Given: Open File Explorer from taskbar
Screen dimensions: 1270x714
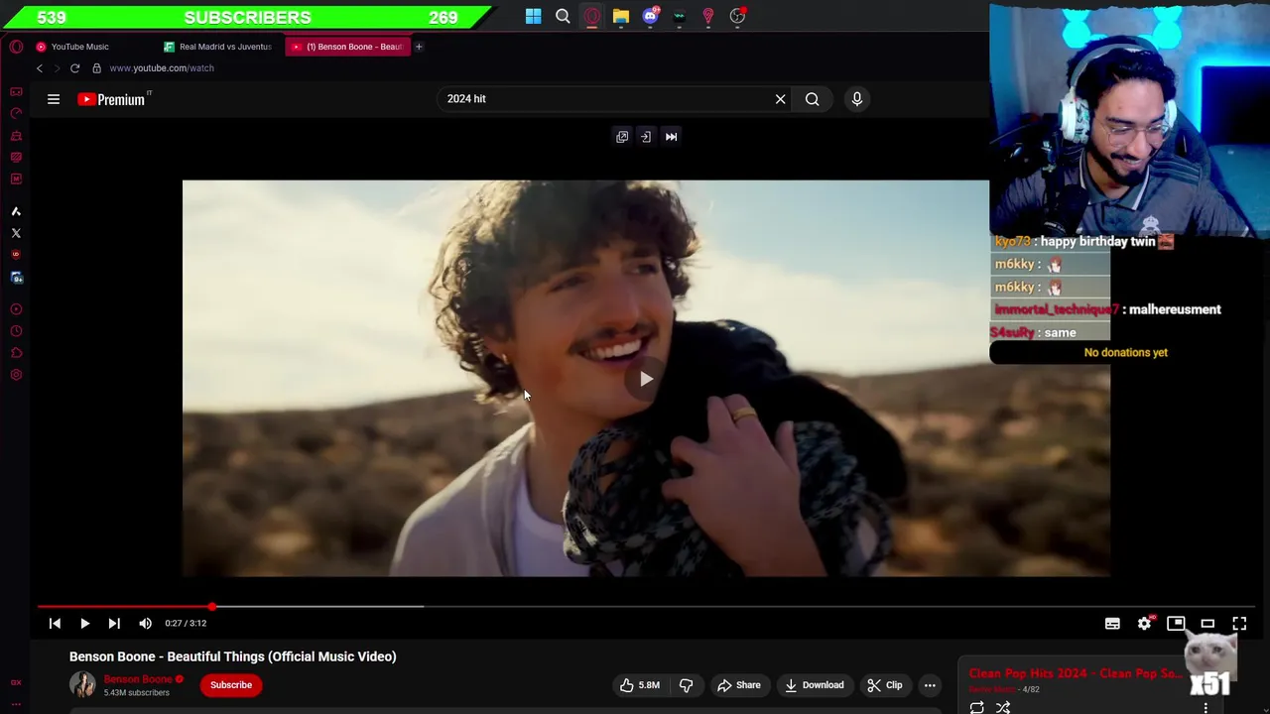Looking at the screenshot, I should pos(621,16).
